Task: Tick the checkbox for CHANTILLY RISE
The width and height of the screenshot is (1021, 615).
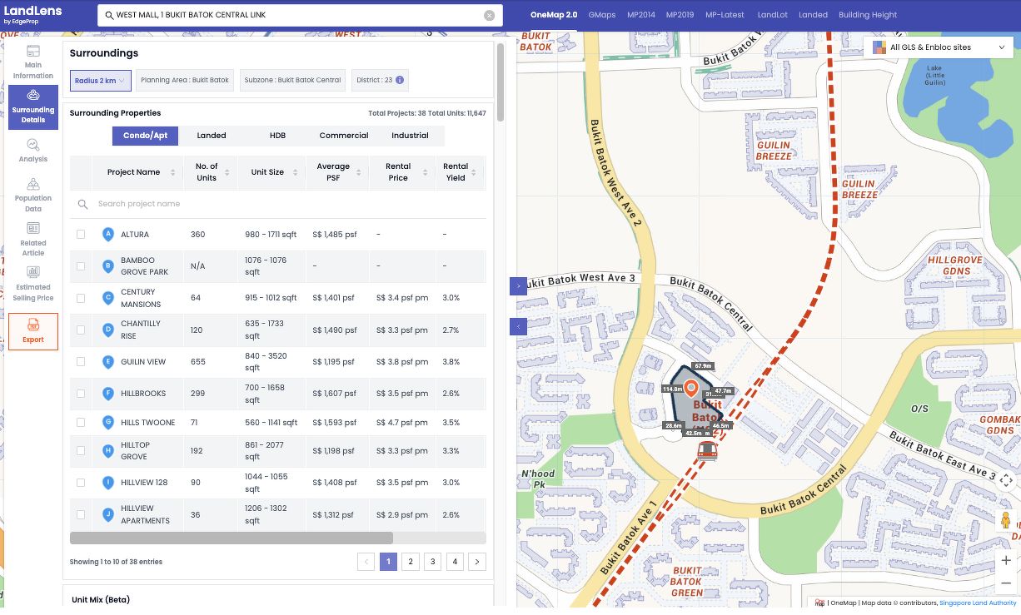Action: [x=81, y=330]
